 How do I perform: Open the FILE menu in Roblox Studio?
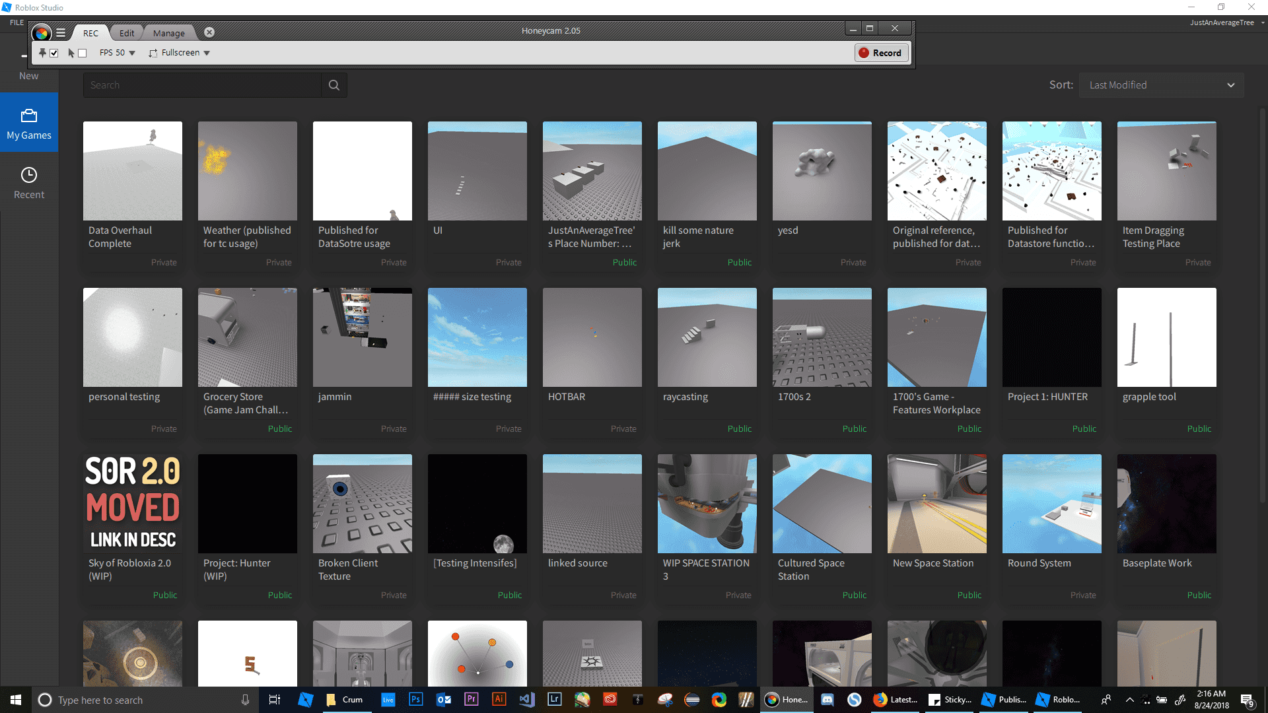coord(17,22)
